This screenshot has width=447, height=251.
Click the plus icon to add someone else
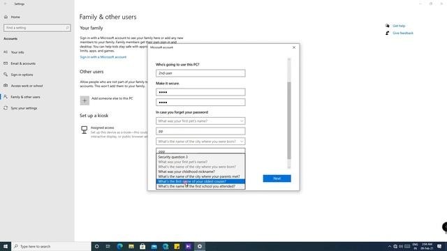tap(85, 100)
